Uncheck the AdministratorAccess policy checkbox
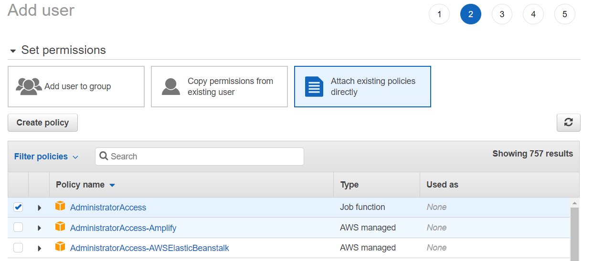Image resolution: width=604 pixels, height=261 pixels. tap(18, 207)
